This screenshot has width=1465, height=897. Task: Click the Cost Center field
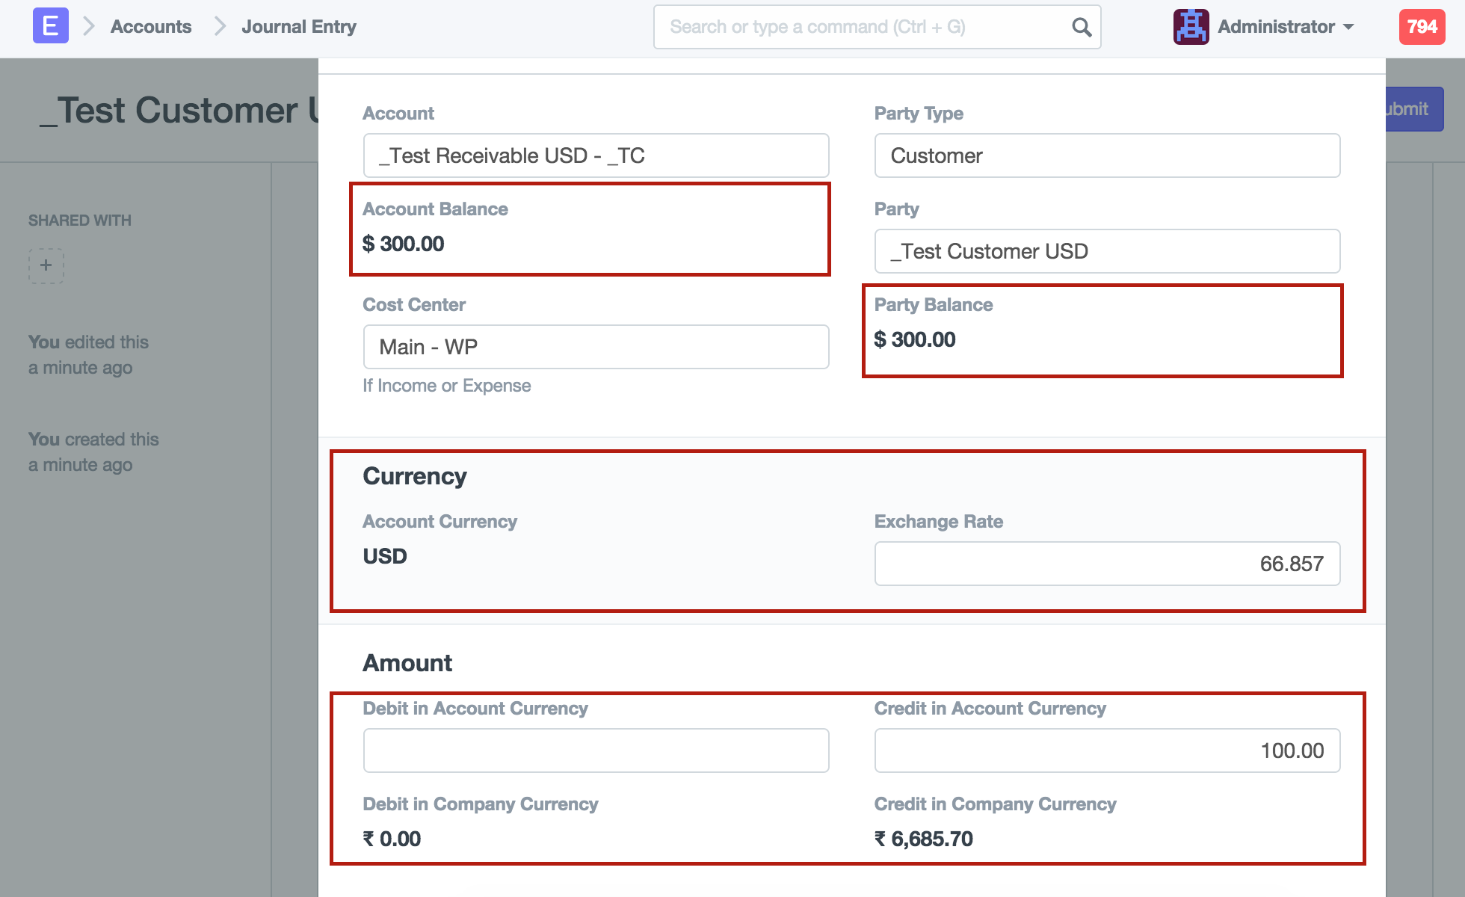pyautogui.click(x=596, y=347)
